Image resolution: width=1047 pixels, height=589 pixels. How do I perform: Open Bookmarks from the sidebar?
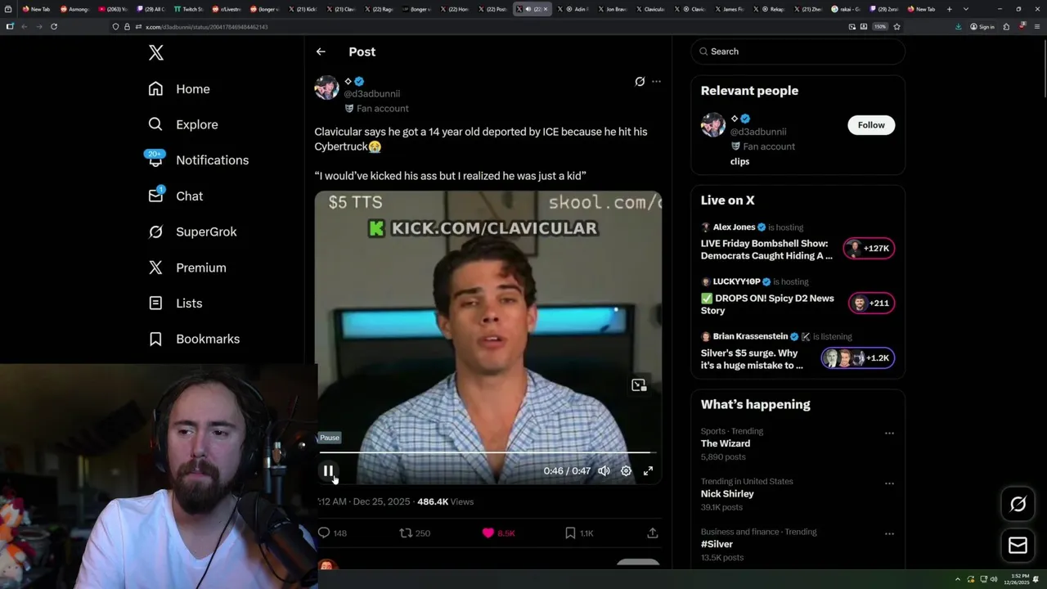pos(194,339)
